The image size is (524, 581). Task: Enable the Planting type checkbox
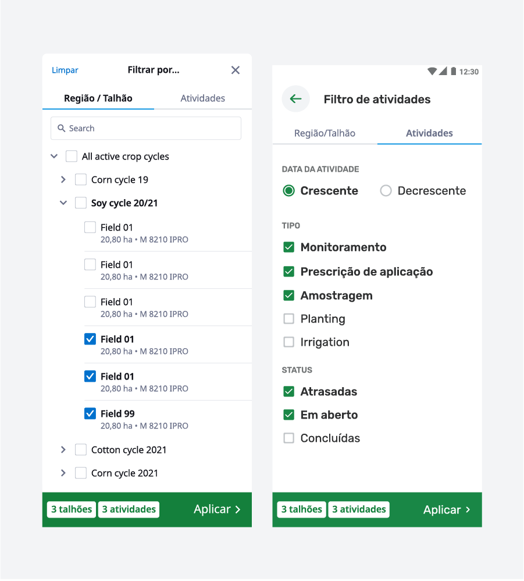(x=288, y=318)
